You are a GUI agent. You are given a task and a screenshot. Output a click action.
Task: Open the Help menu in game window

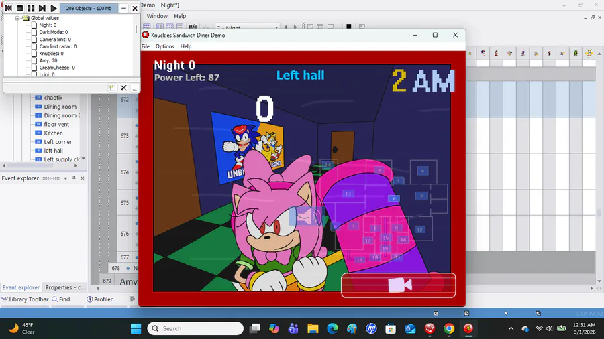186,46
